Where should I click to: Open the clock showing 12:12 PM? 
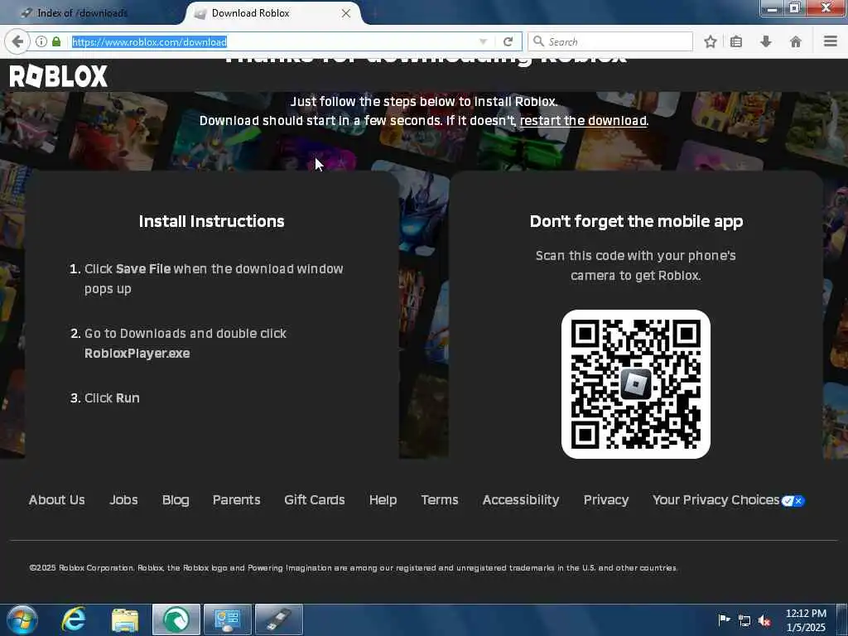pos(806,620)
